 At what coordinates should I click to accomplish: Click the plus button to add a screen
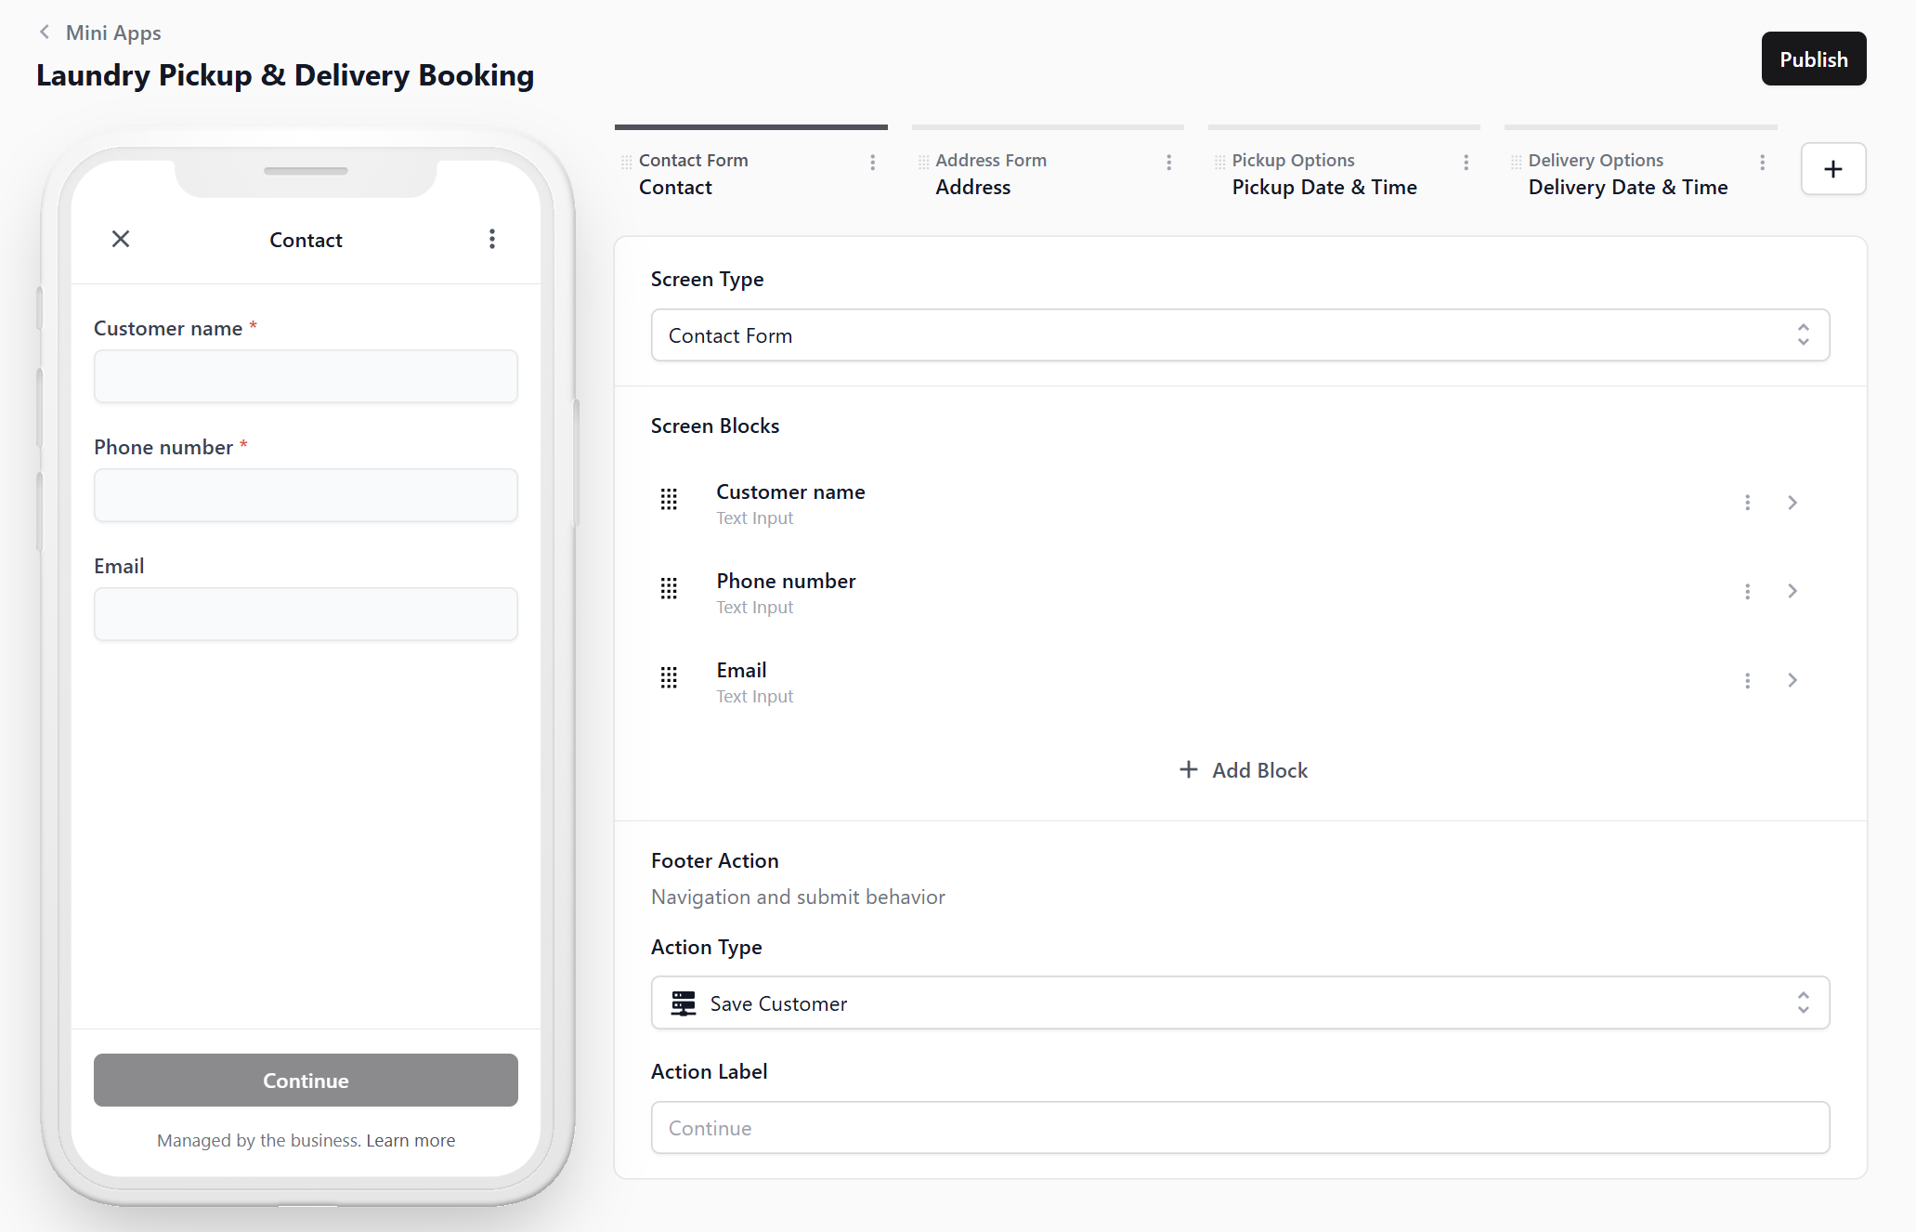pyautogui.click(x=1832, y=169)
